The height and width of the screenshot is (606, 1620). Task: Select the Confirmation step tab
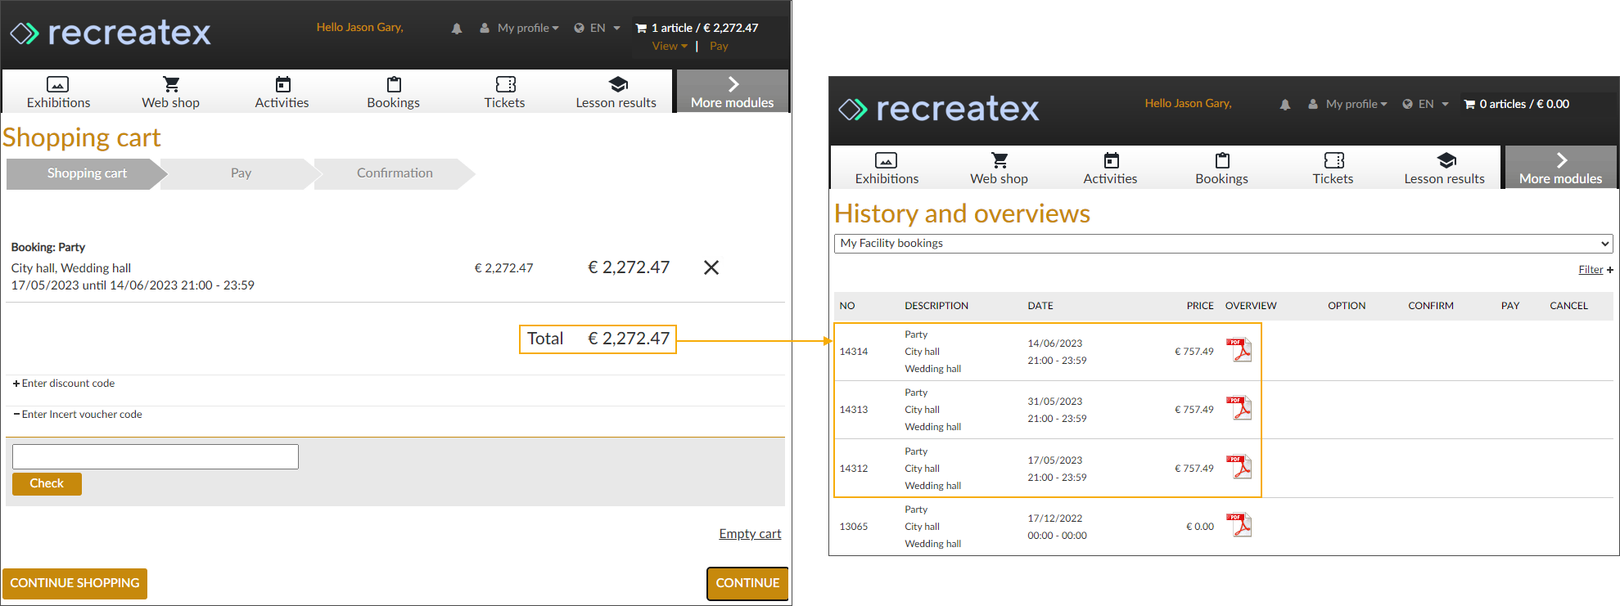(x=395, y=173)
